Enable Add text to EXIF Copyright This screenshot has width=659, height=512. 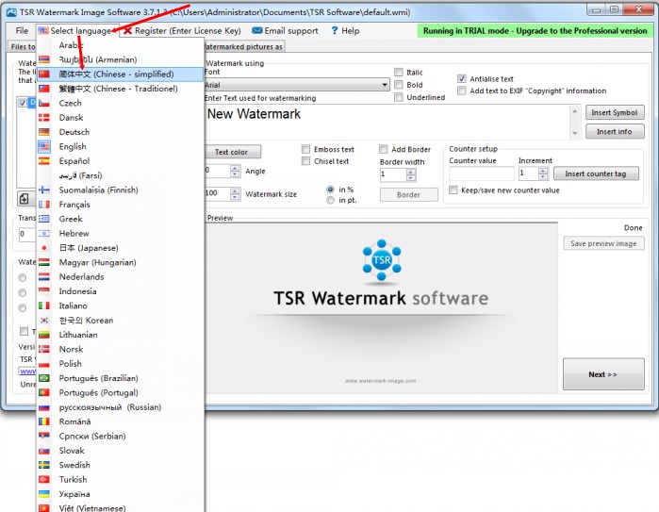click(461, 91)
